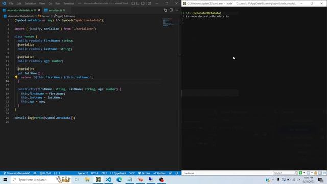The height and width of the screenshot is (184, 327).
Task: Open the VS Code taskbar icon
Action: [x=108, y=179]
